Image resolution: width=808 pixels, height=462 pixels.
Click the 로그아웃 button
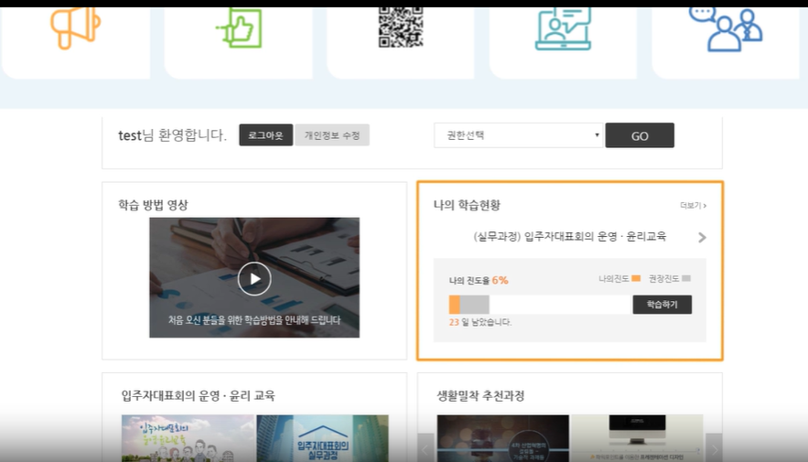[266, 135]
